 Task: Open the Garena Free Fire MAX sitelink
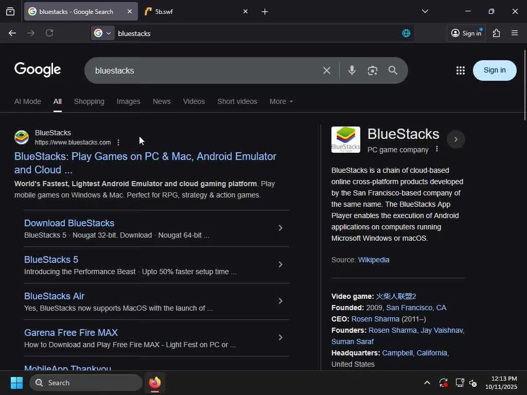pos(71,333)
